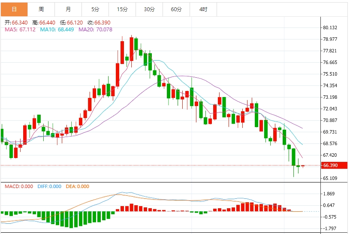Screen dimensions: 350x234
Task: Click the -1.797 MACD axis label
Action: (329, 229)
